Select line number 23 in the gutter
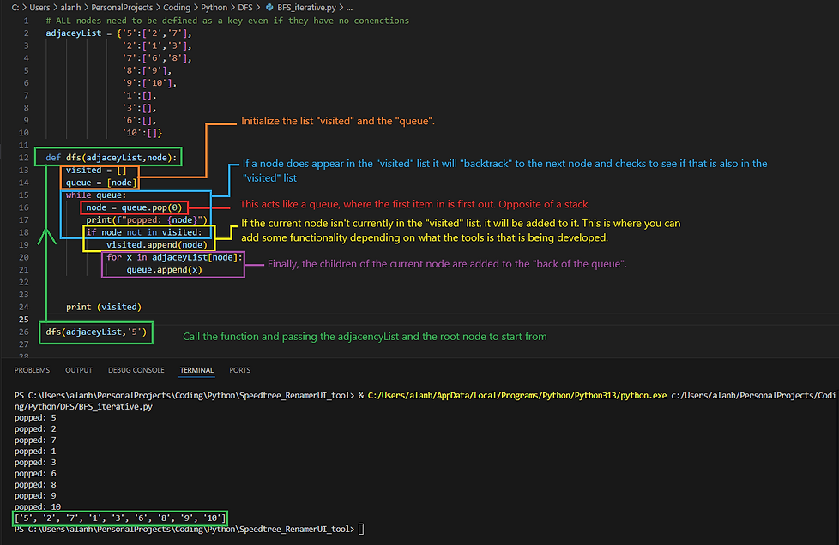 point(23,295)
